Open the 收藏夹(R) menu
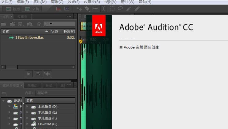This screenshot has height=129, width=228. [x=92, y=2]
